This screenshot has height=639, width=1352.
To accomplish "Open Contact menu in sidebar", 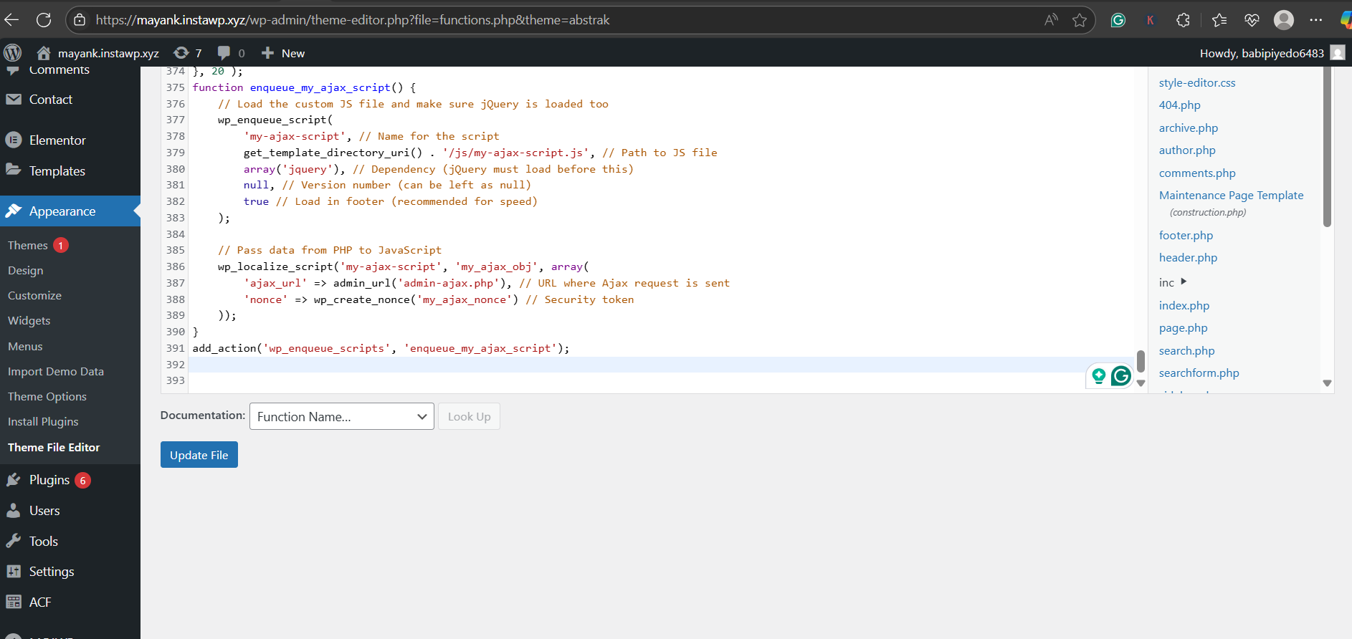I will coord(70,100).
